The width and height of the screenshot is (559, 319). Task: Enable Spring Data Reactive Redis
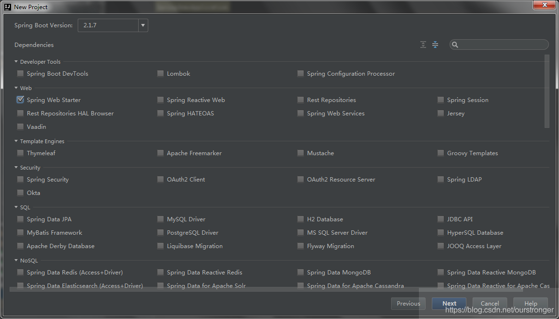(x=160, y=273)
